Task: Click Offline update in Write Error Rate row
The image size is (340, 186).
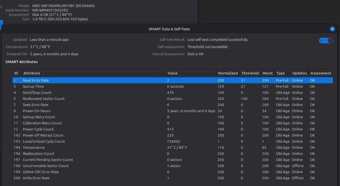Action: [297, 178]
